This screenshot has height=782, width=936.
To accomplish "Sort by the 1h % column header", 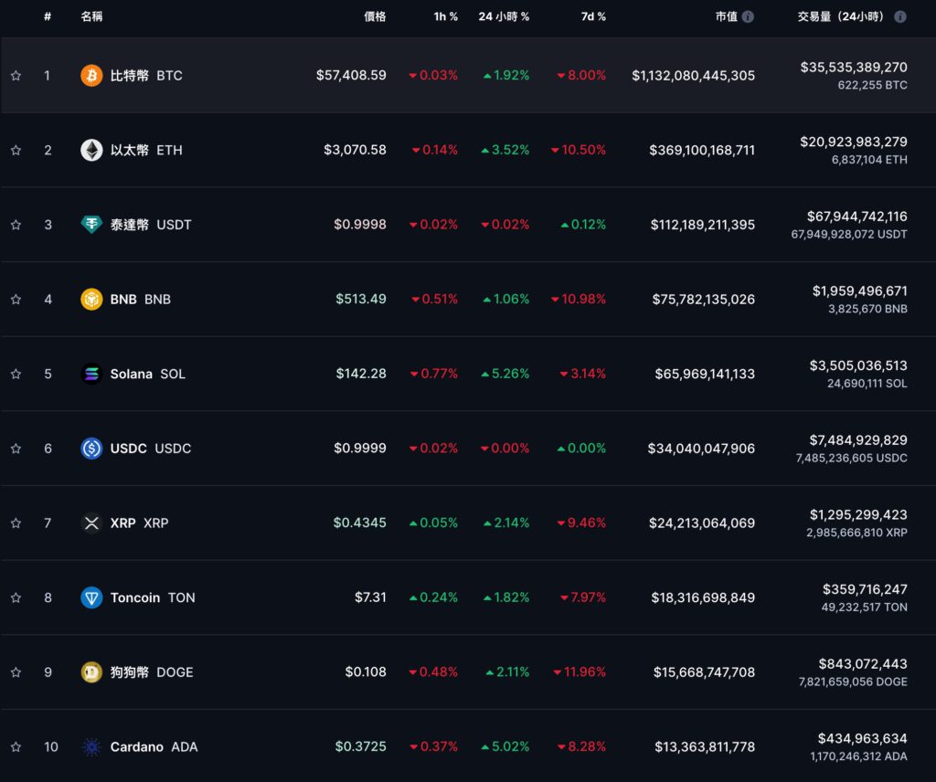I will 445,16.
